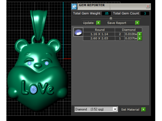Click the bear's right eye gem
Image resolution: width=162 pixels, height=121 pixels.
click(47, 63)
